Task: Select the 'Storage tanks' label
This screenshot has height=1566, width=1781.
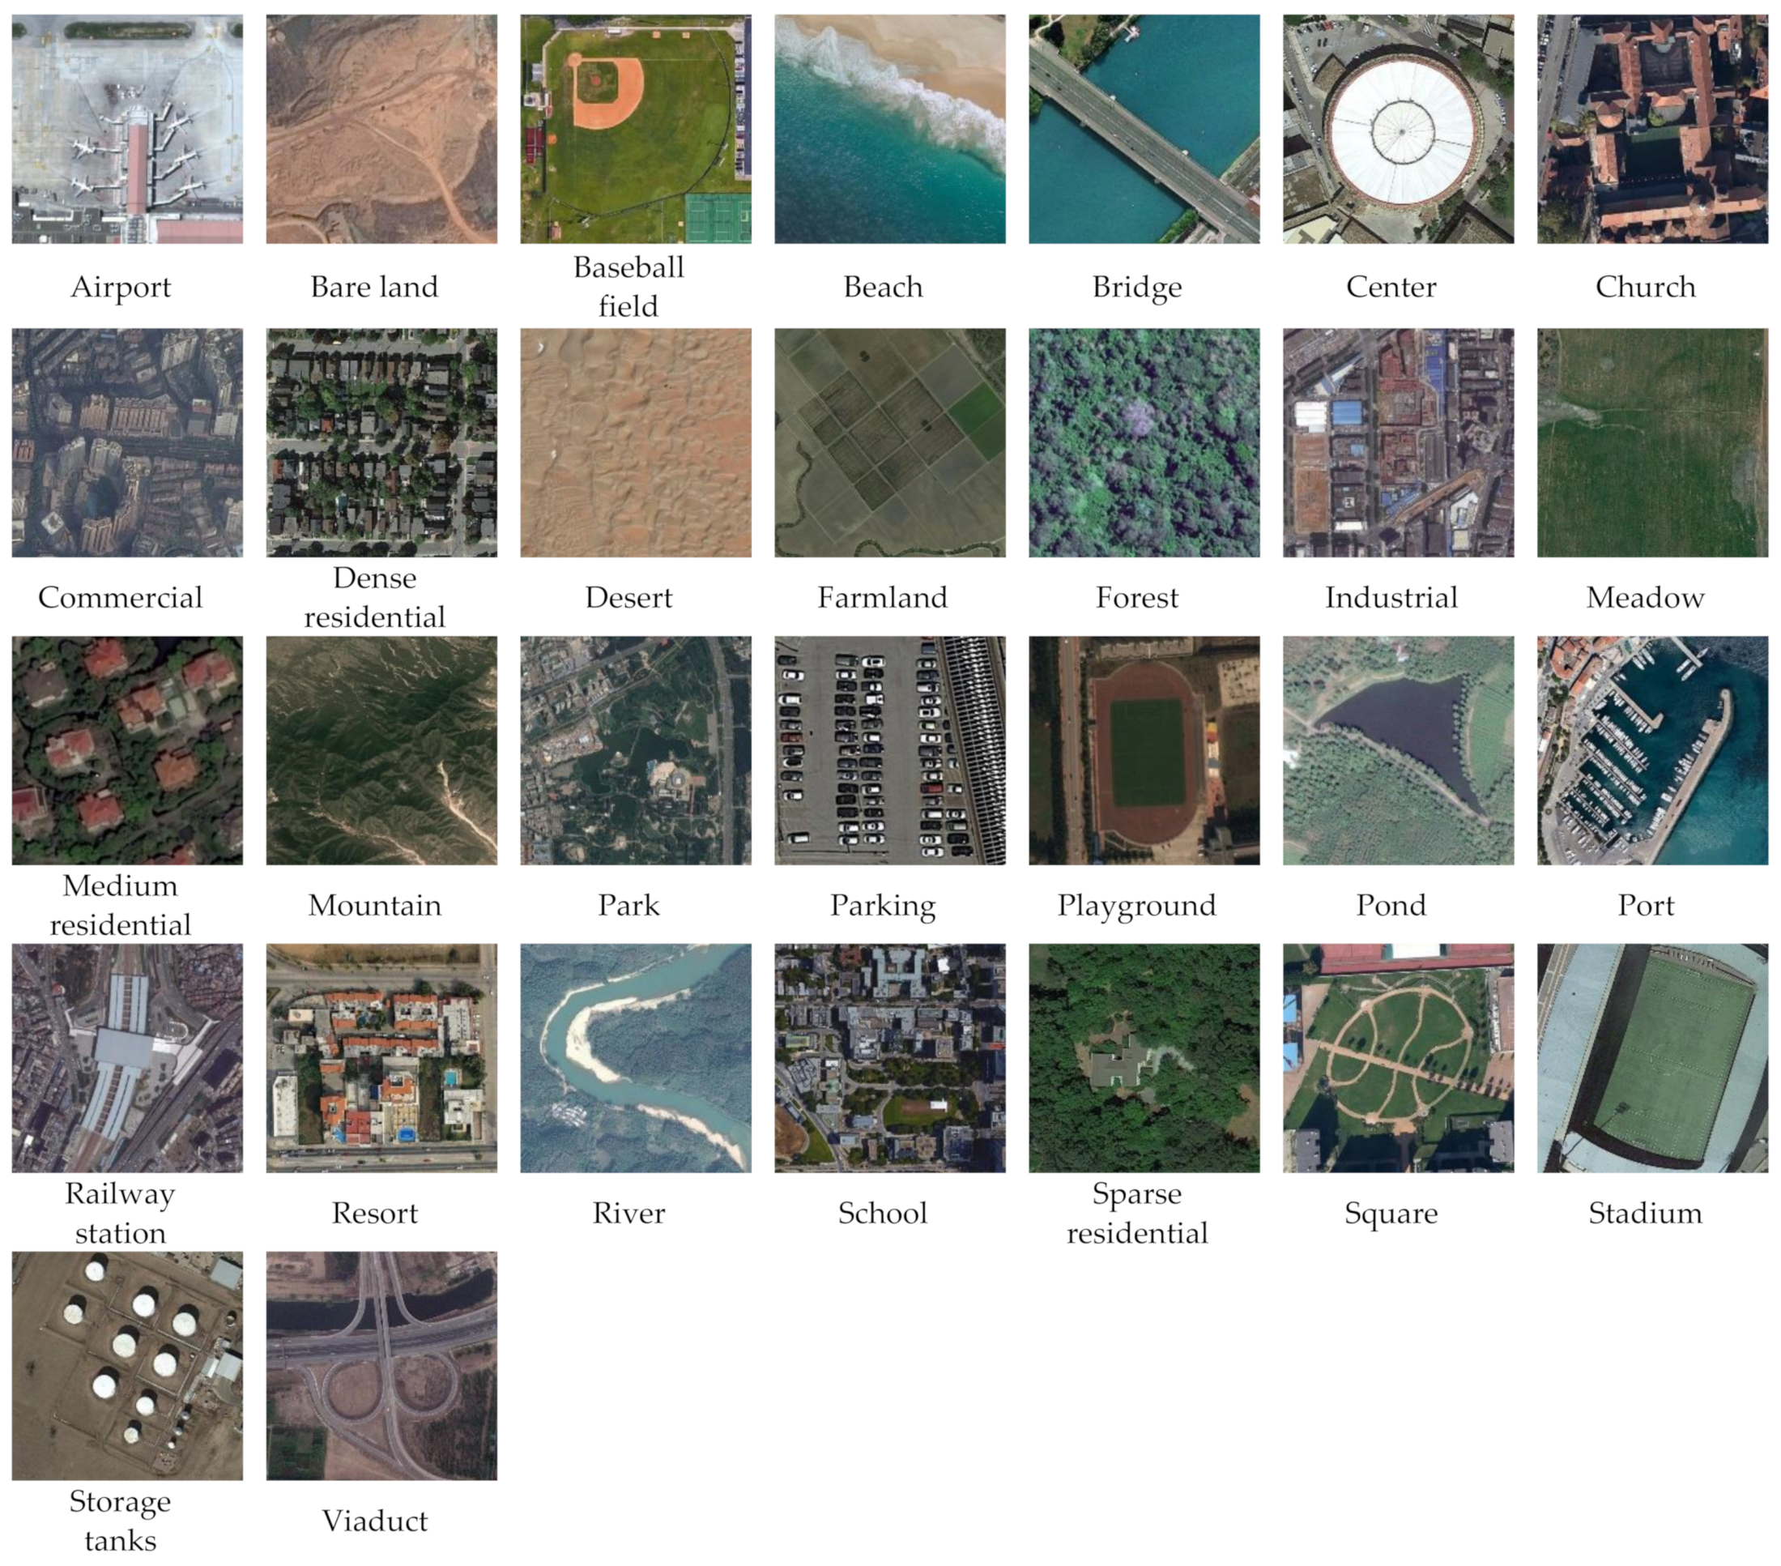Action: point(120,1521)
